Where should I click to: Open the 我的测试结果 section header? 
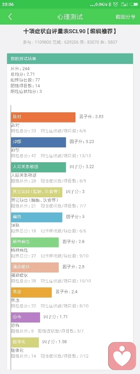point(70,58)
